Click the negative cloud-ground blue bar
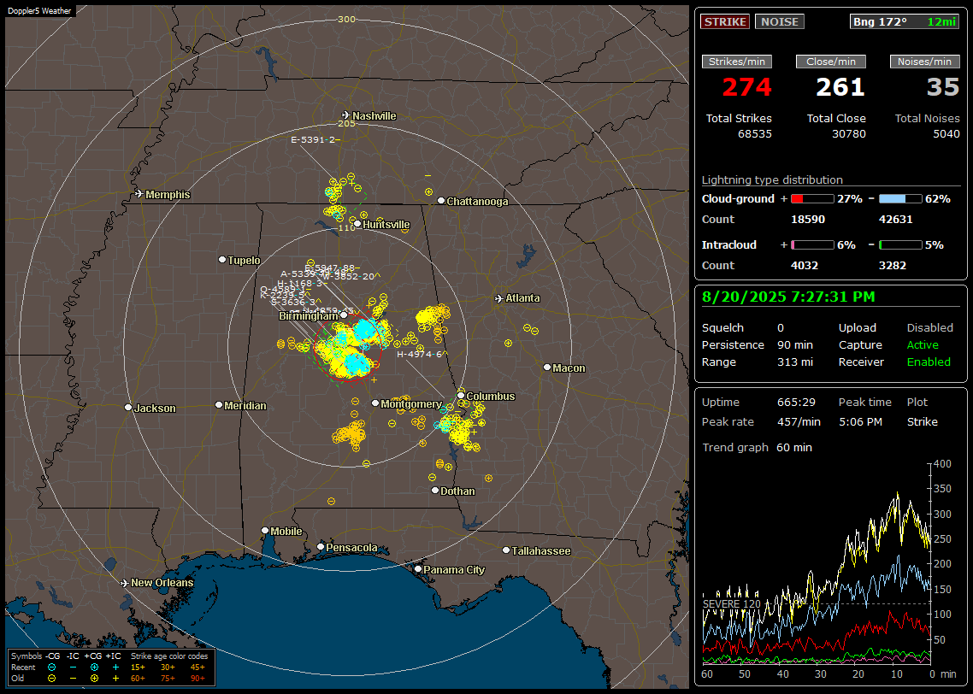The image size is (973, 694). [900, 199]
